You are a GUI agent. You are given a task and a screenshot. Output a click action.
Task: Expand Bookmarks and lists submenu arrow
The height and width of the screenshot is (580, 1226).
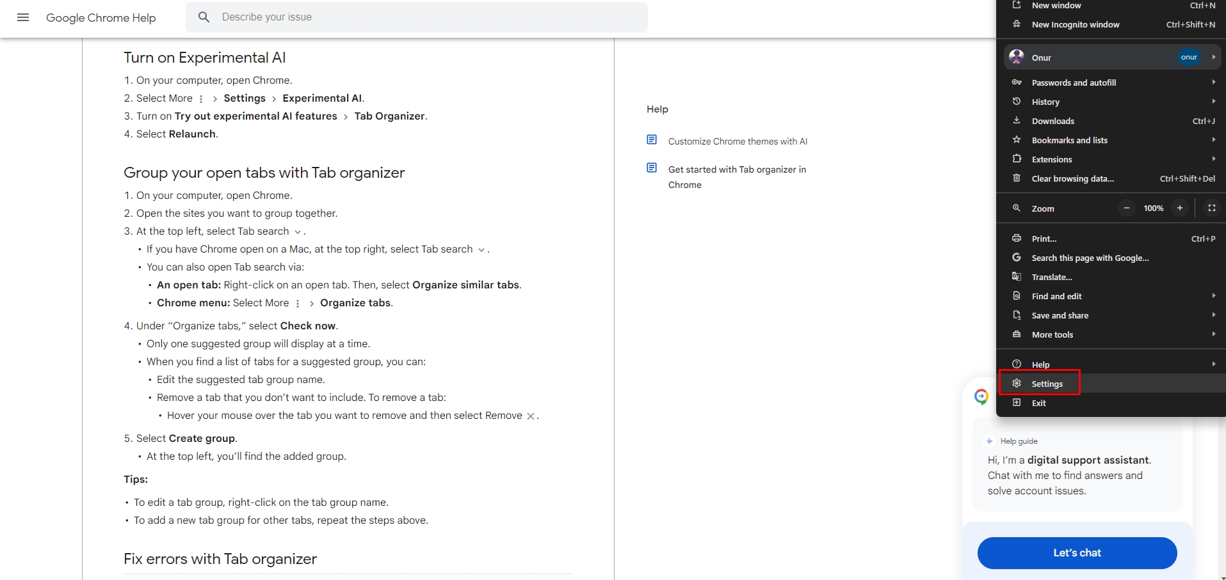click(x=1214, y=139)
